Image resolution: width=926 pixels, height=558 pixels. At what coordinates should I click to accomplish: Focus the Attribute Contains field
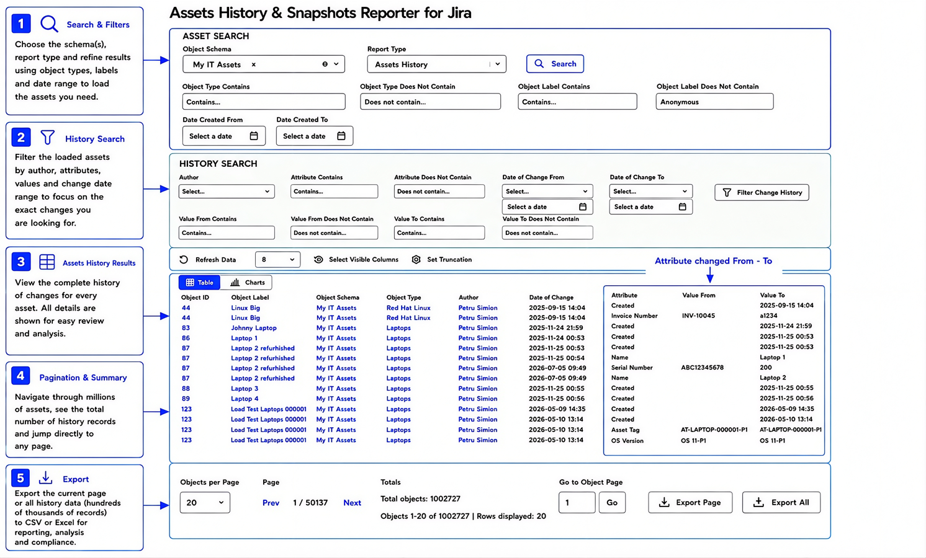334,192
